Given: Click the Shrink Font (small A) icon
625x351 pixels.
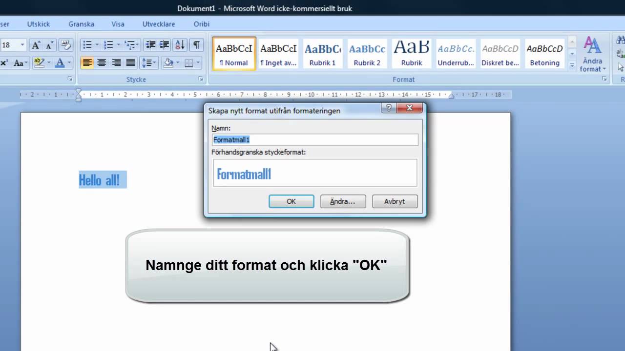Looking at the screenshot, I should click(49, 45).
